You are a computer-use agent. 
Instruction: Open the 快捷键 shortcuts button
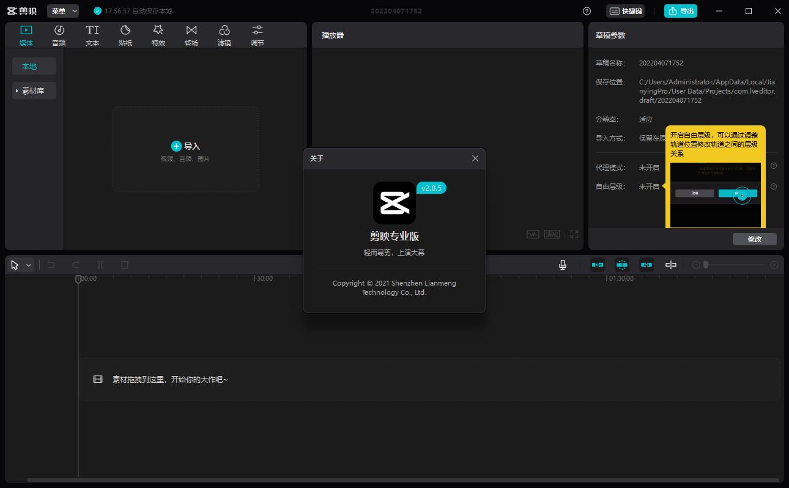click(625, 11)
